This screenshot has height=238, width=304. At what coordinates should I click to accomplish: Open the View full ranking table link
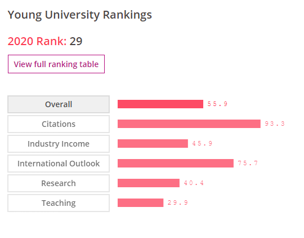point(56,64)
